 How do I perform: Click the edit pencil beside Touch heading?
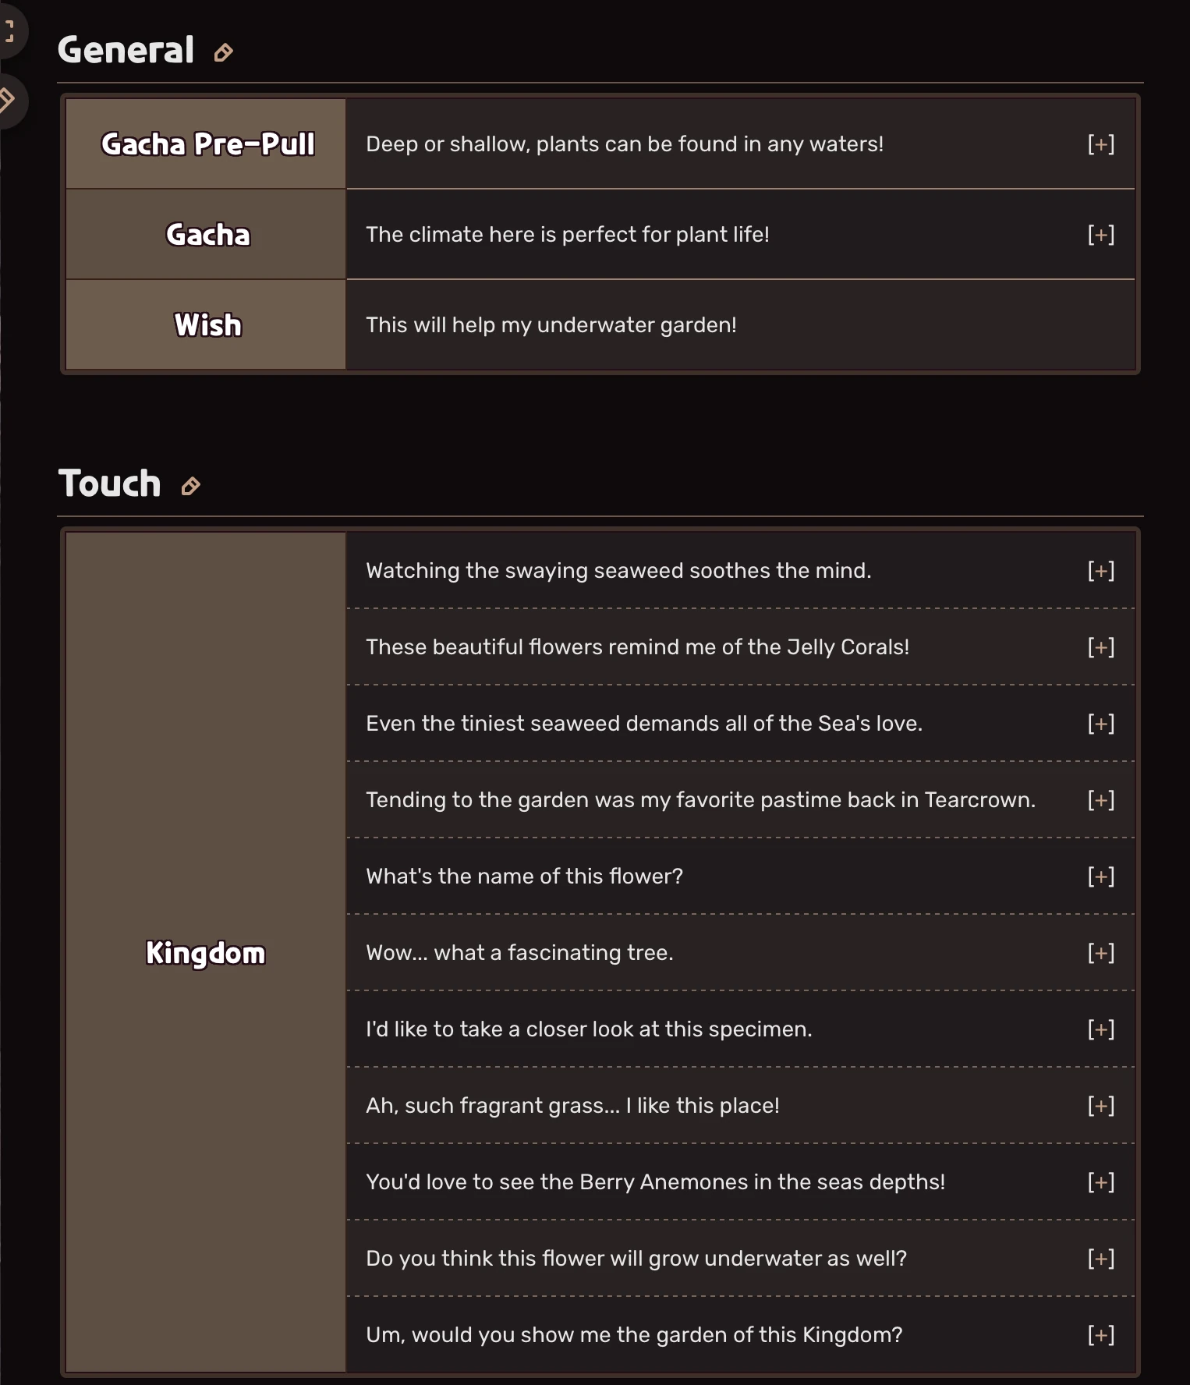click(190, 487)
